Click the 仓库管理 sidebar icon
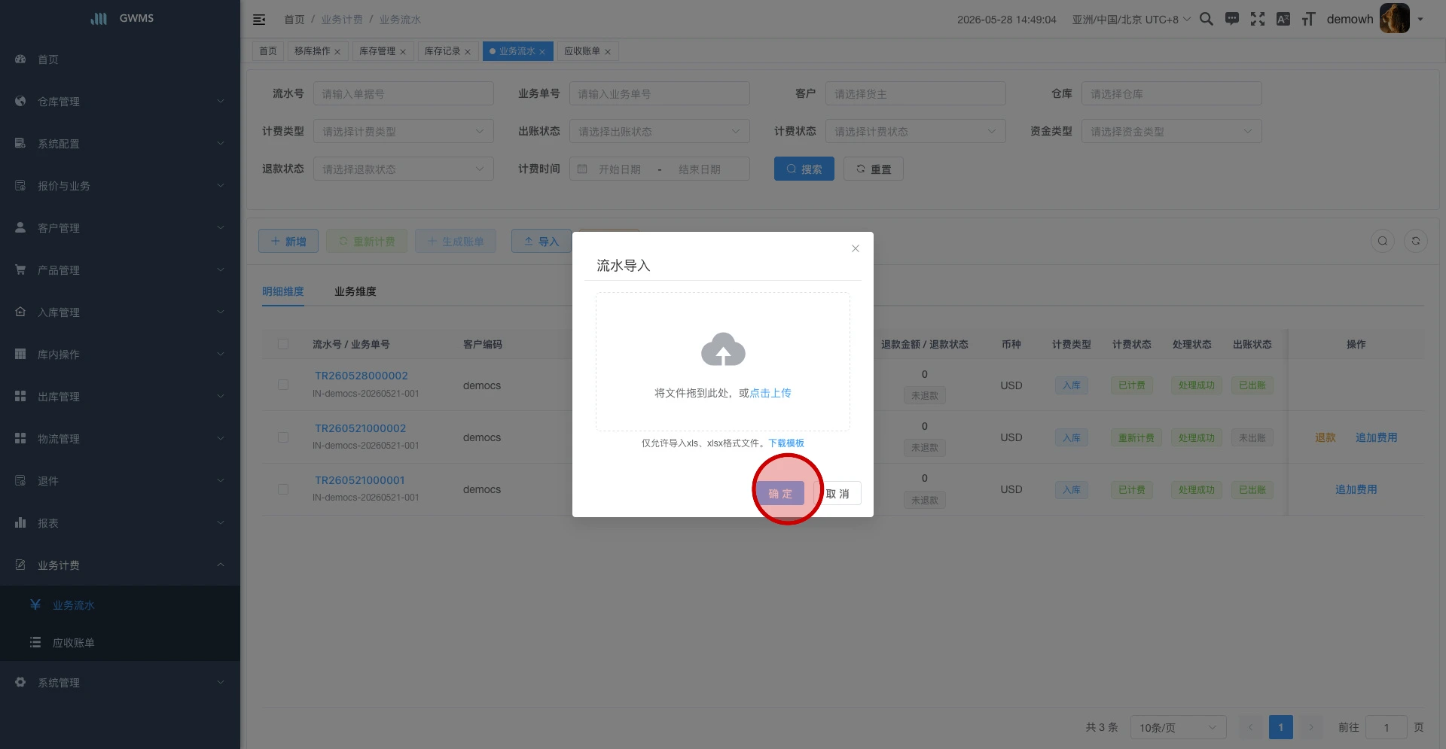Screen dimensions: 1446x749 point(20,101)
